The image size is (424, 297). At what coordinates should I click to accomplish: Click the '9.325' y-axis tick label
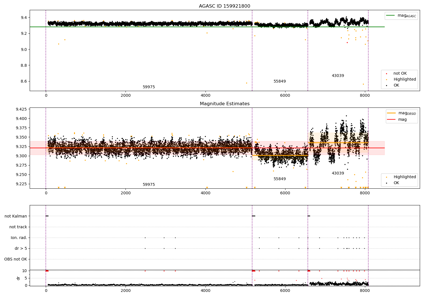click(x=21, y=147)
